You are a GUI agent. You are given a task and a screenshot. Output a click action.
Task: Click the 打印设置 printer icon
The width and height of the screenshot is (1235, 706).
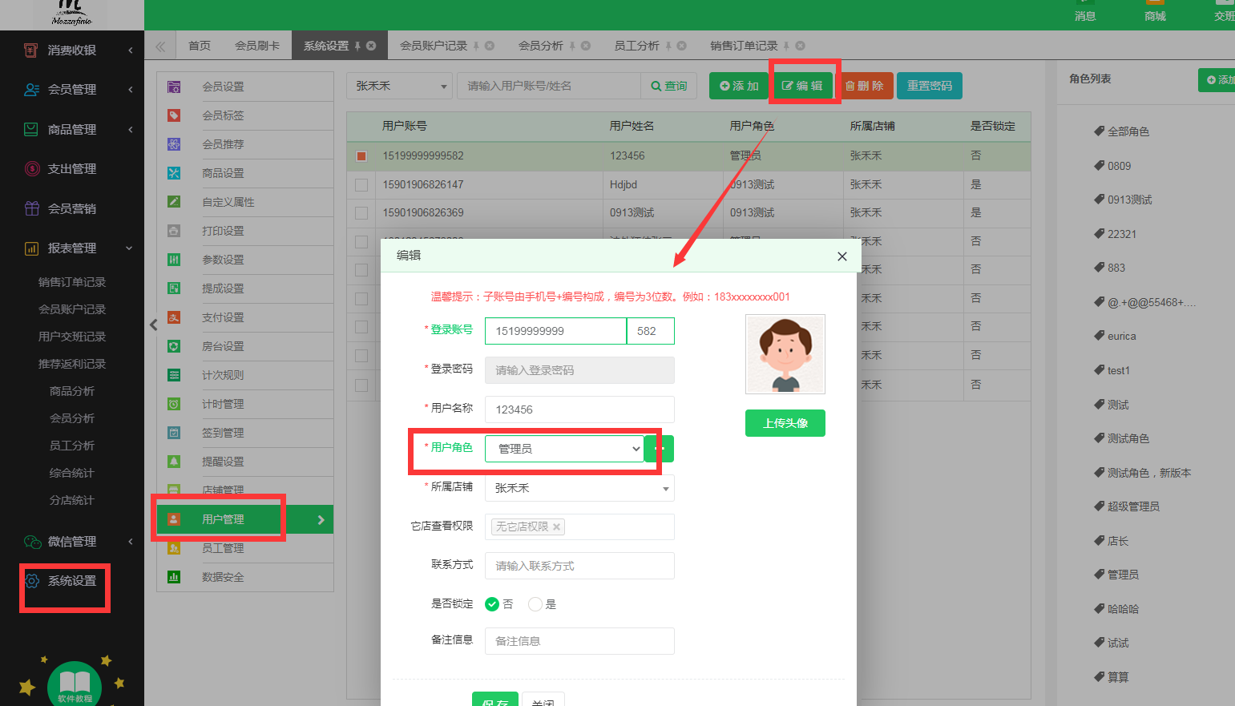[174, 231]
